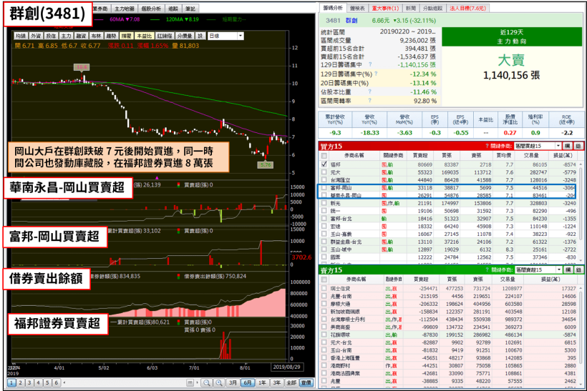Toggle the 布林 indicator button
The height and width of the screenshot is (391, 587).
coord(96,36)
